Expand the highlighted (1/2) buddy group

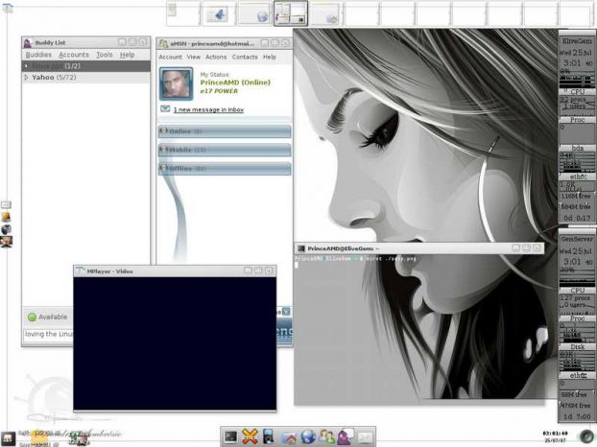pyautogui.click(x=26, y=66)
